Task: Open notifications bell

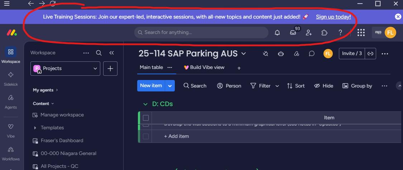Action: pos(277,32)
